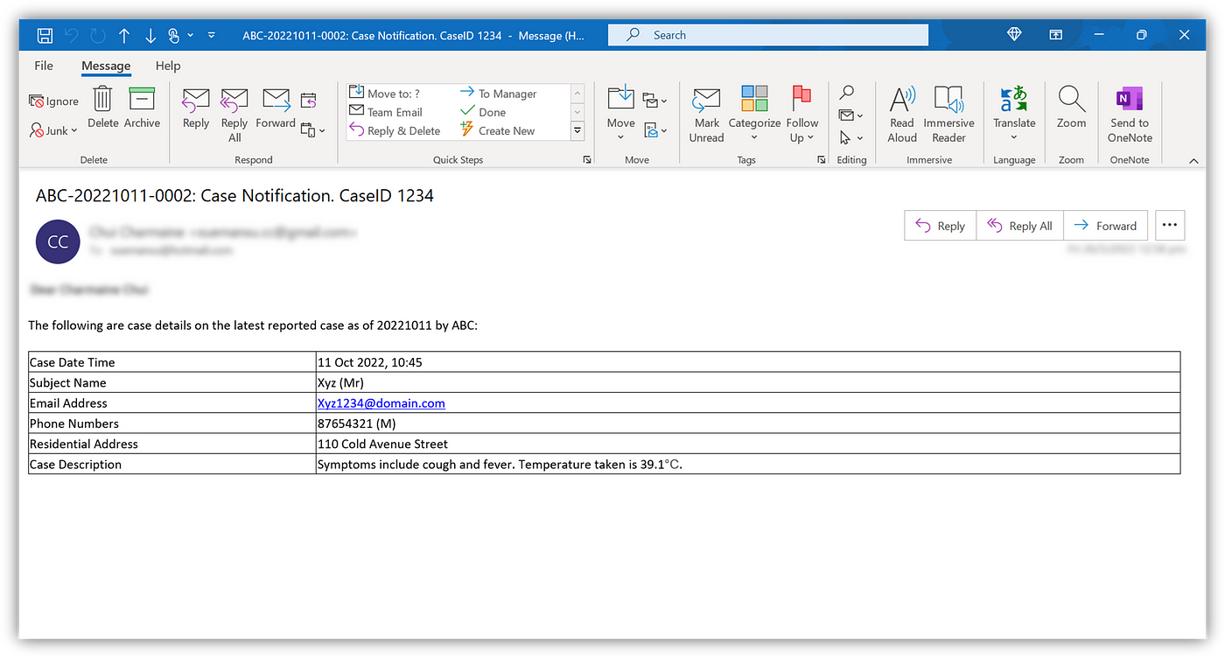Image resolution: width=1225 pixels, height=658 pixels.
Task: Open Customize Quick Access Toolbar dropdown
Action: 211,35
